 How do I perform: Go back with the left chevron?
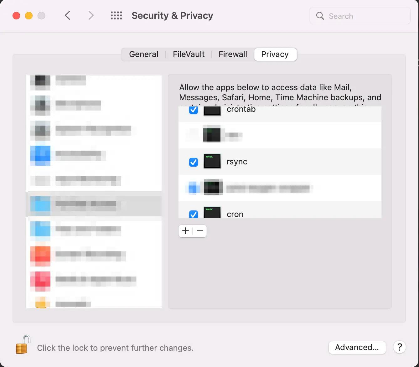click(67, 15)
